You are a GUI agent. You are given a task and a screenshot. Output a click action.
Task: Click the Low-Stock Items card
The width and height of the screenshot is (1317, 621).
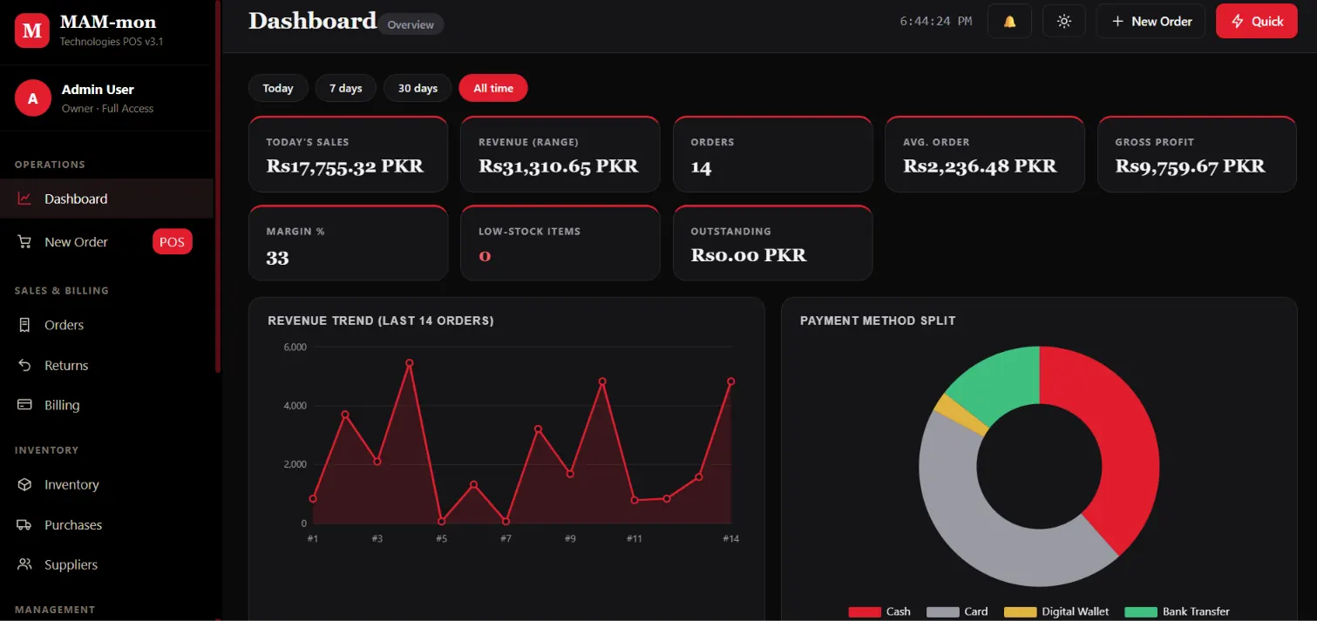560,243
